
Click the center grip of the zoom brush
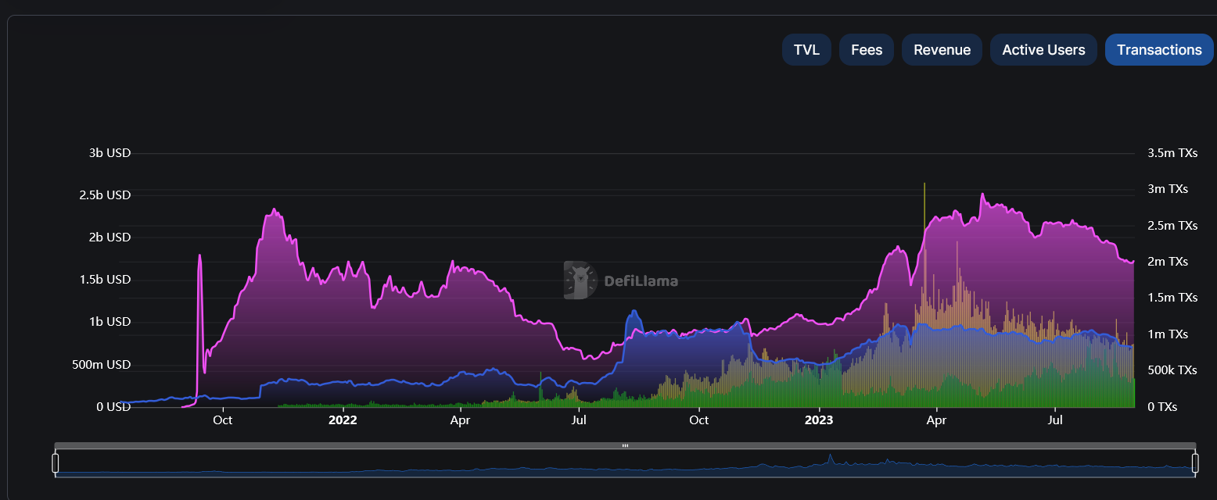[626, 445]
